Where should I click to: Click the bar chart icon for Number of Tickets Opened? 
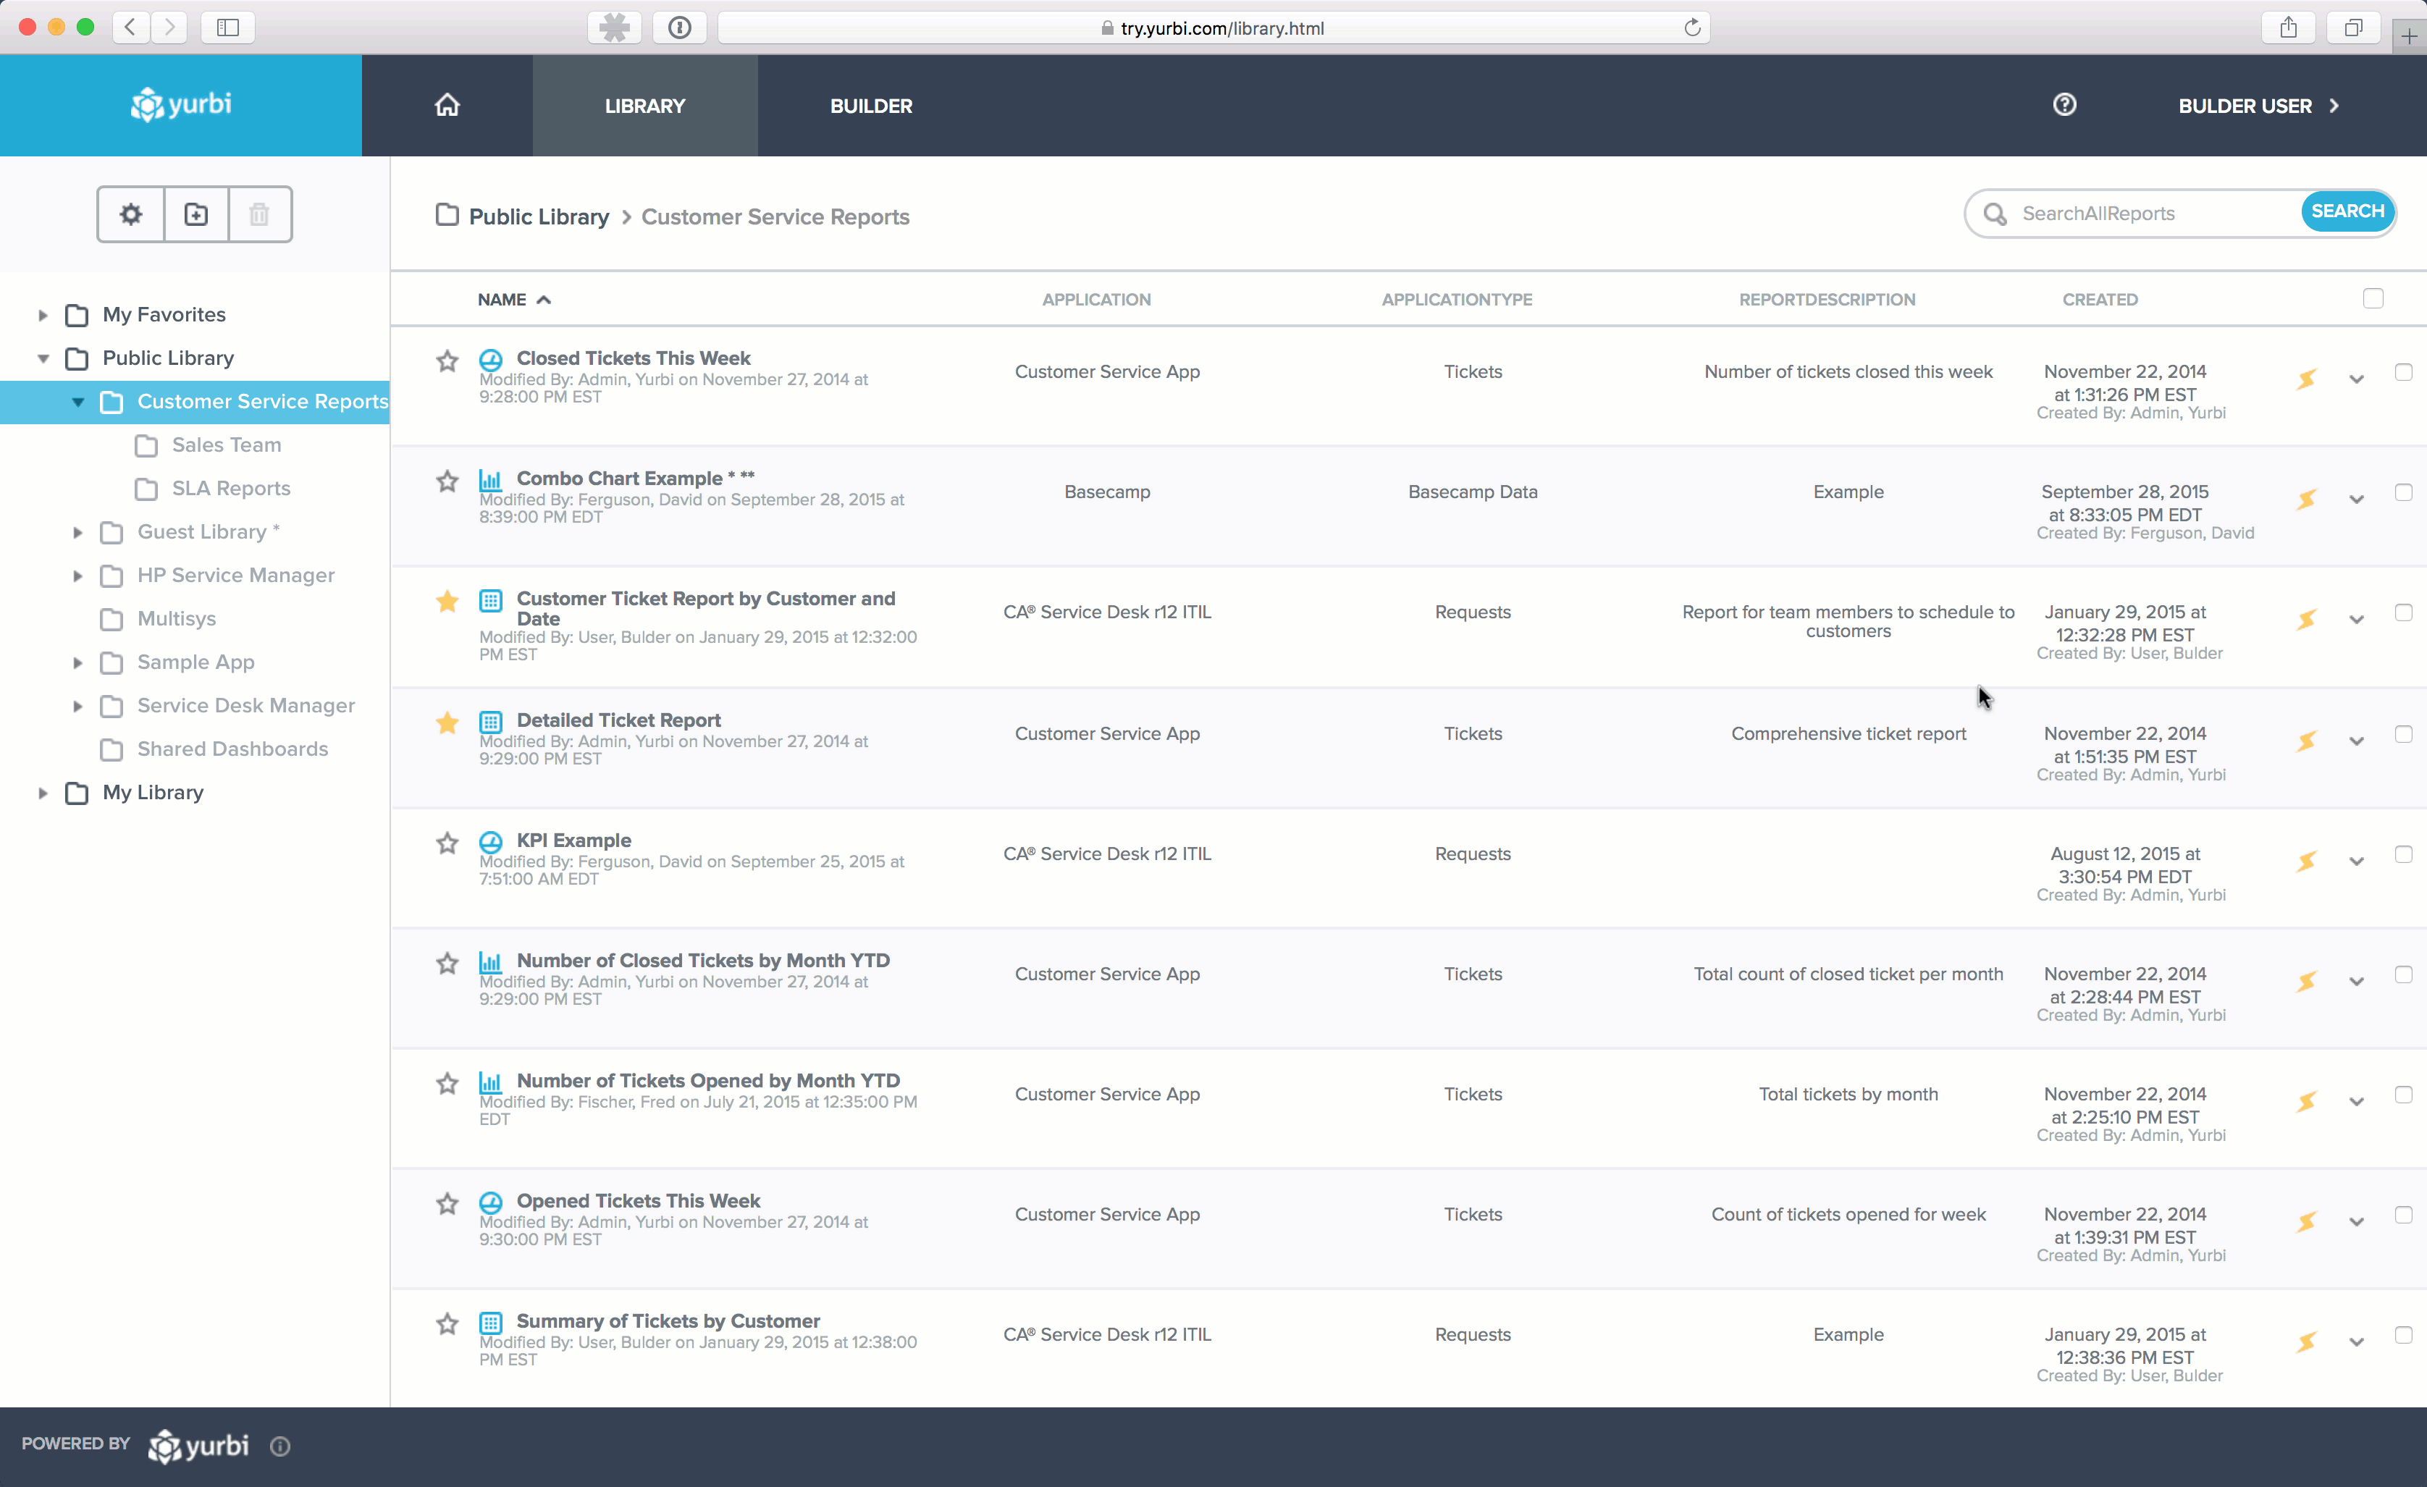(x=490, y=1083)
